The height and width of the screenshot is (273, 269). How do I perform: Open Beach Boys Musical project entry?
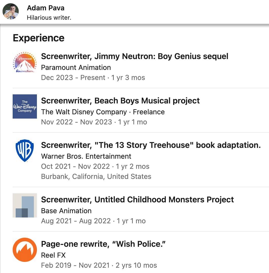click(120, 101)
